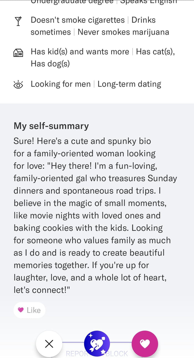Select the "Has cat(s)" pet detail
Screen dimensions: 194x358
point(155,52)
